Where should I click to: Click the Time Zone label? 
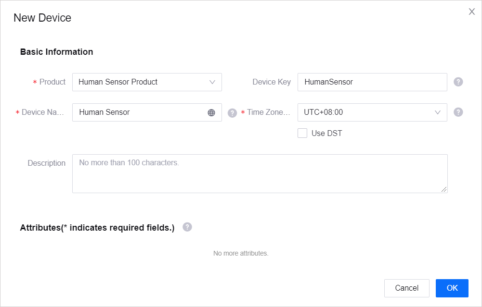coord(268,112)
